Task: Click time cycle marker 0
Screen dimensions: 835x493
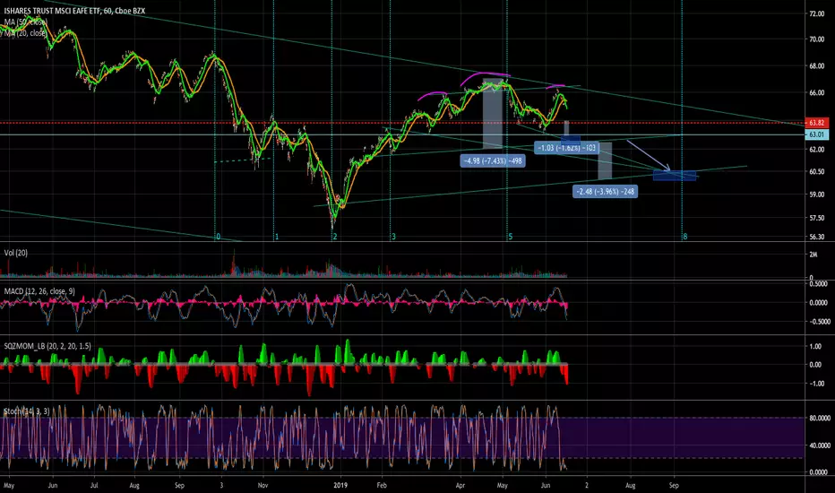Action: 218,236
